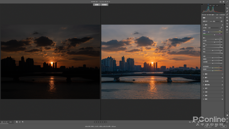Viewport: 229px width, 129px height.
Task: Select the Graduated Filter tool
Action: pyautogui.click(x=227, y=18)
